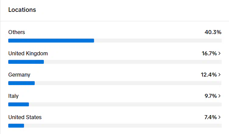Click the 9.7% Italy percentage

pos(211,96)
